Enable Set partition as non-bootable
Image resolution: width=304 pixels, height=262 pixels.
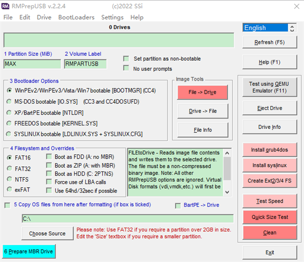(x=126, y=58)
